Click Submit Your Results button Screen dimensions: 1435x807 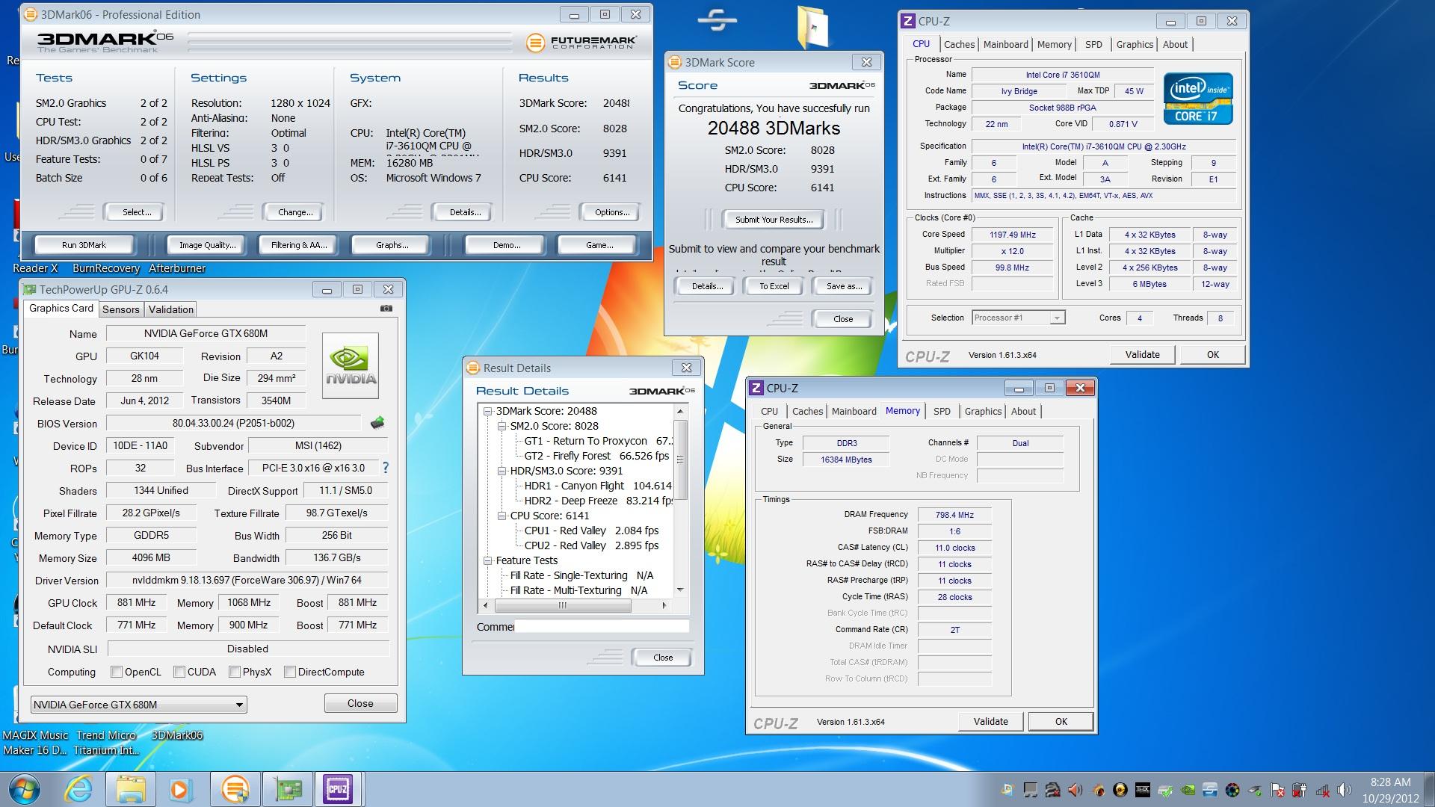[x=774, y=220]
